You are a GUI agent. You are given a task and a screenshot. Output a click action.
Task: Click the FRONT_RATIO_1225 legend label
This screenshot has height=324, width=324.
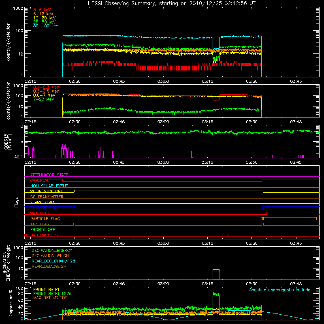coord(53,294)
